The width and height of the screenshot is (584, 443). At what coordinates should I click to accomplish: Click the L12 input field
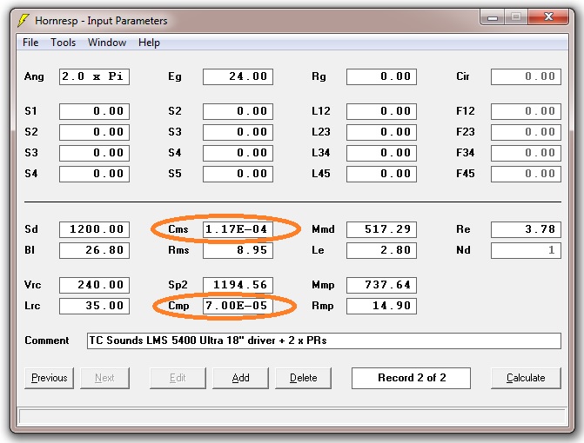(381, 111)
